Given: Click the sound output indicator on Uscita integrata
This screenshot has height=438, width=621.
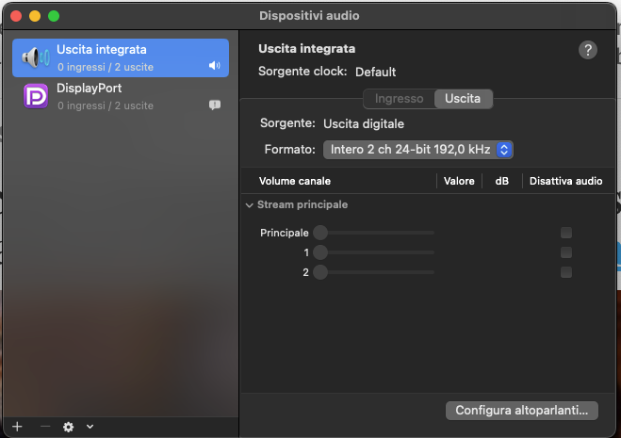Looking at the screenshot, I should pyautogui.click(x=215, y=65).
